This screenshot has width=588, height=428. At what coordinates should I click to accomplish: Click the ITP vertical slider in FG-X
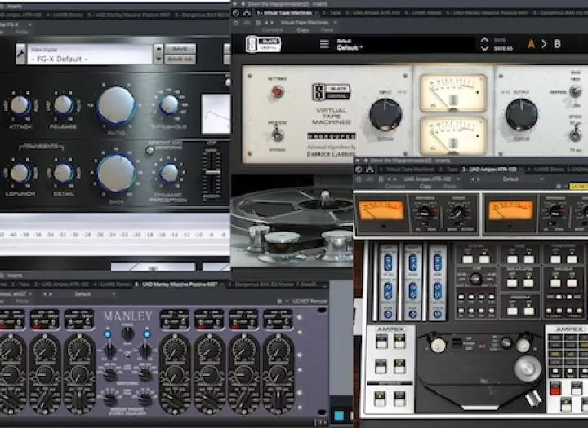pos(212,173)
